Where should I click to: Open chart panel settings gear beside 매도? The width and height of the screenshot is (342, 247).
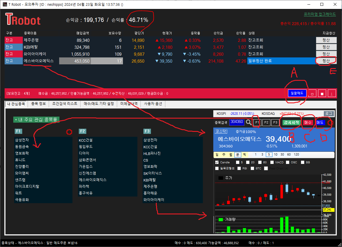pos(330,123)
